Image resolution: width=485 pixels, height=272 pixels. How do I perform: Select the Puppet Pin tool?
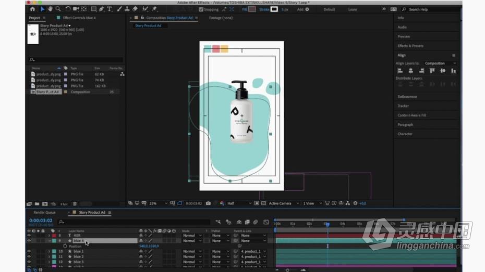154,9
